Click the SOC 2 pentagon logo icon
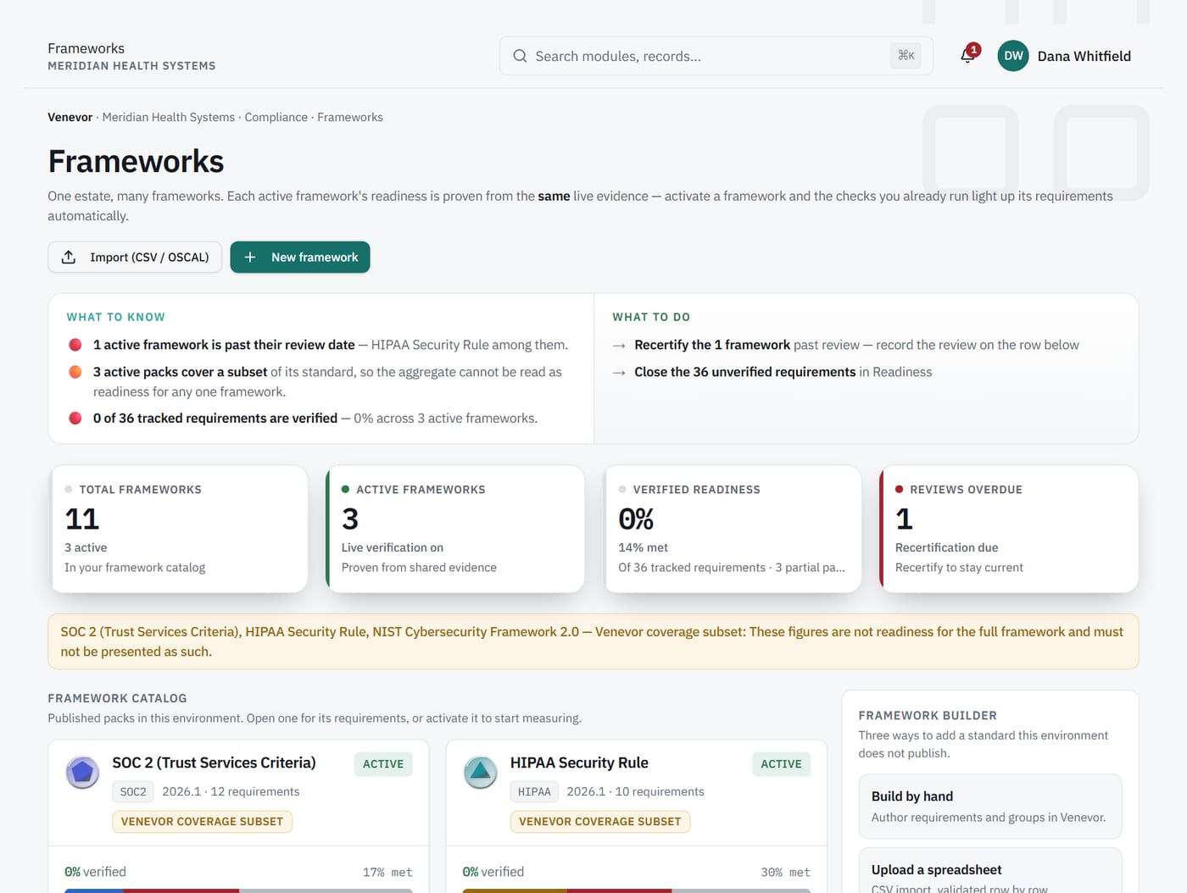The height and width of the screenshot is (893, 1187). [x=82, y=772]
